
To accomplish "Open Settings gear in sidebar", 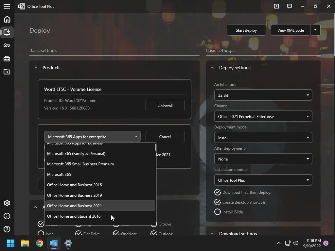I will click(x=7, y=203).
